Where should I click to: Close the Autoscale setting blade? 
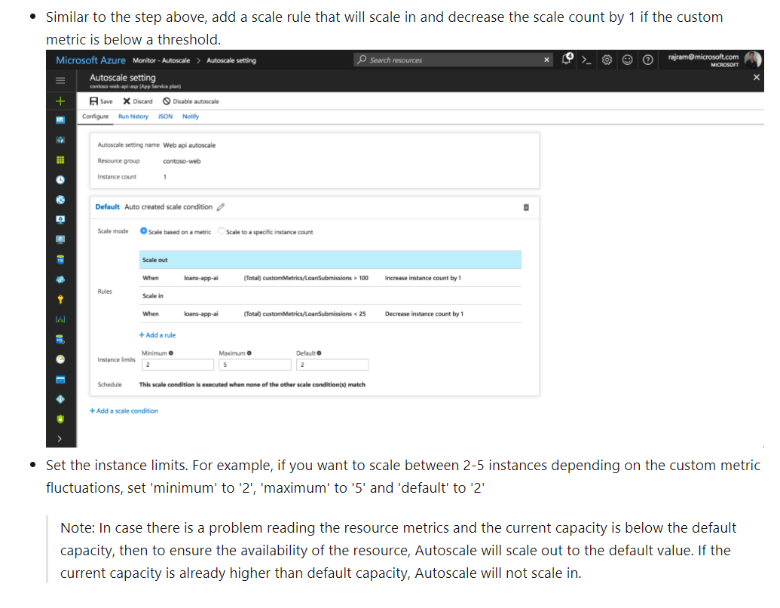pyautogui.click(x=756, y=77)
